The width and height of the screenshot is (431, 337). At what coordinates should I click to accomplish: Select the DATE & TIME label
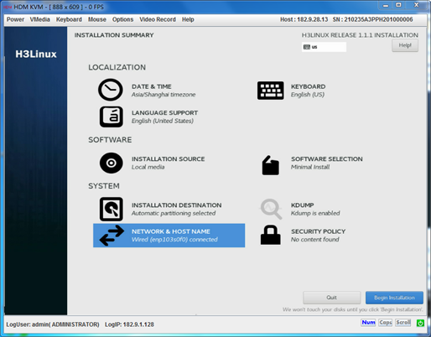[152, 86]
